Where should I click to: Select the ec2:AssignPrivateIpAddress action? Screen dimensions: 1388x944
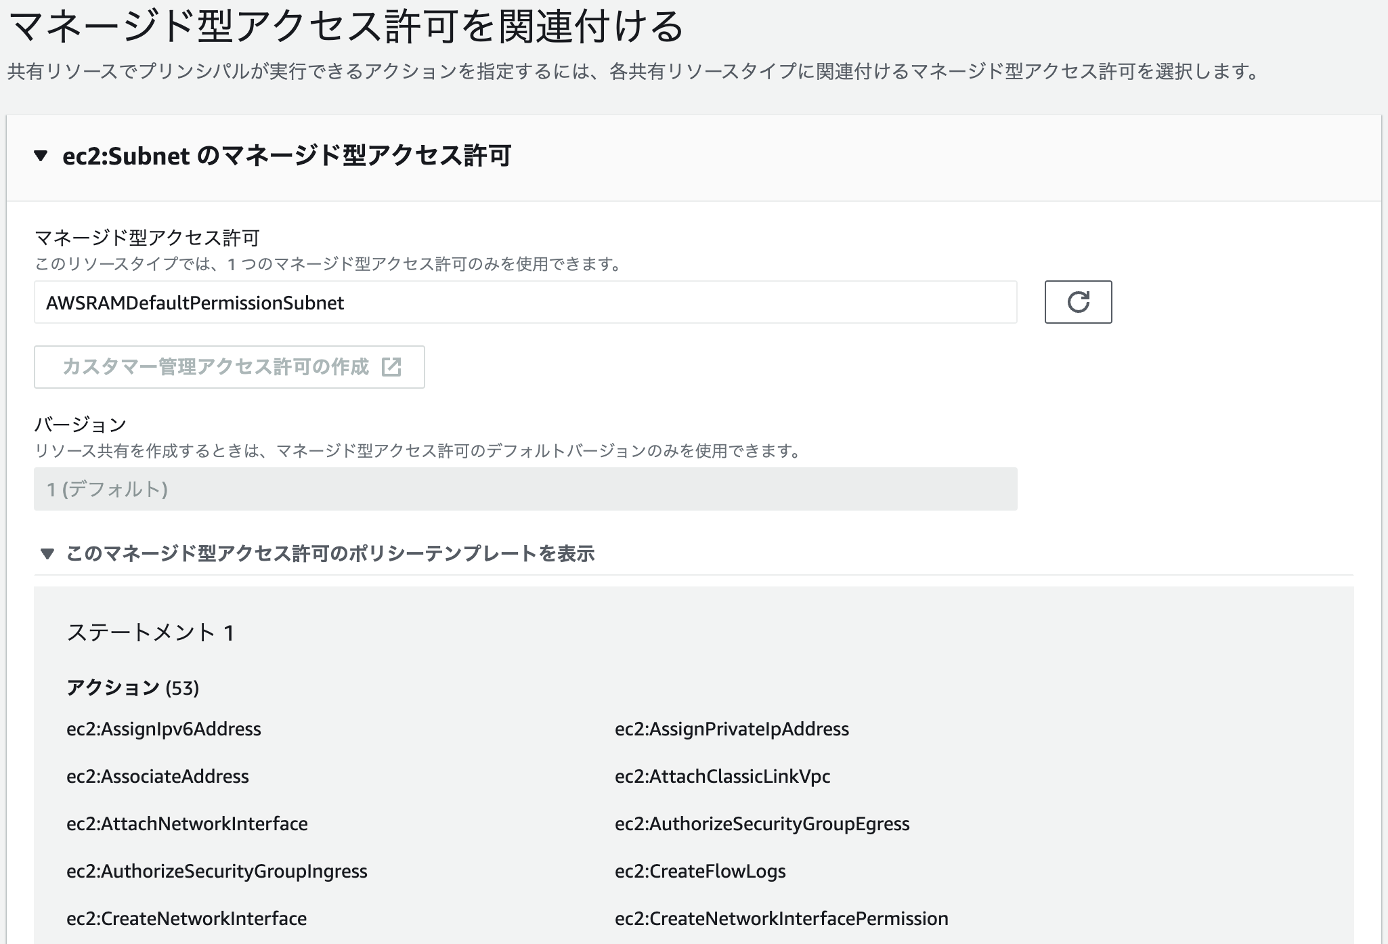pos(731,729)
